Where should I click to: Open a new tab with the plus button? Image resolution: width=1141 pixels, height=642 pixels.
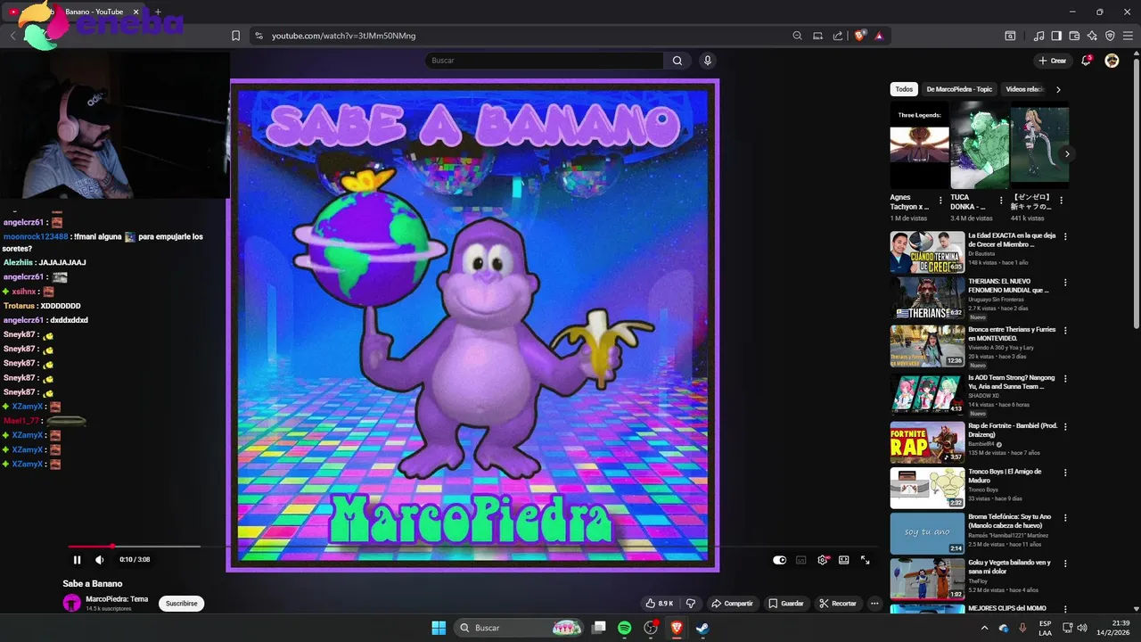pos(158,12)
